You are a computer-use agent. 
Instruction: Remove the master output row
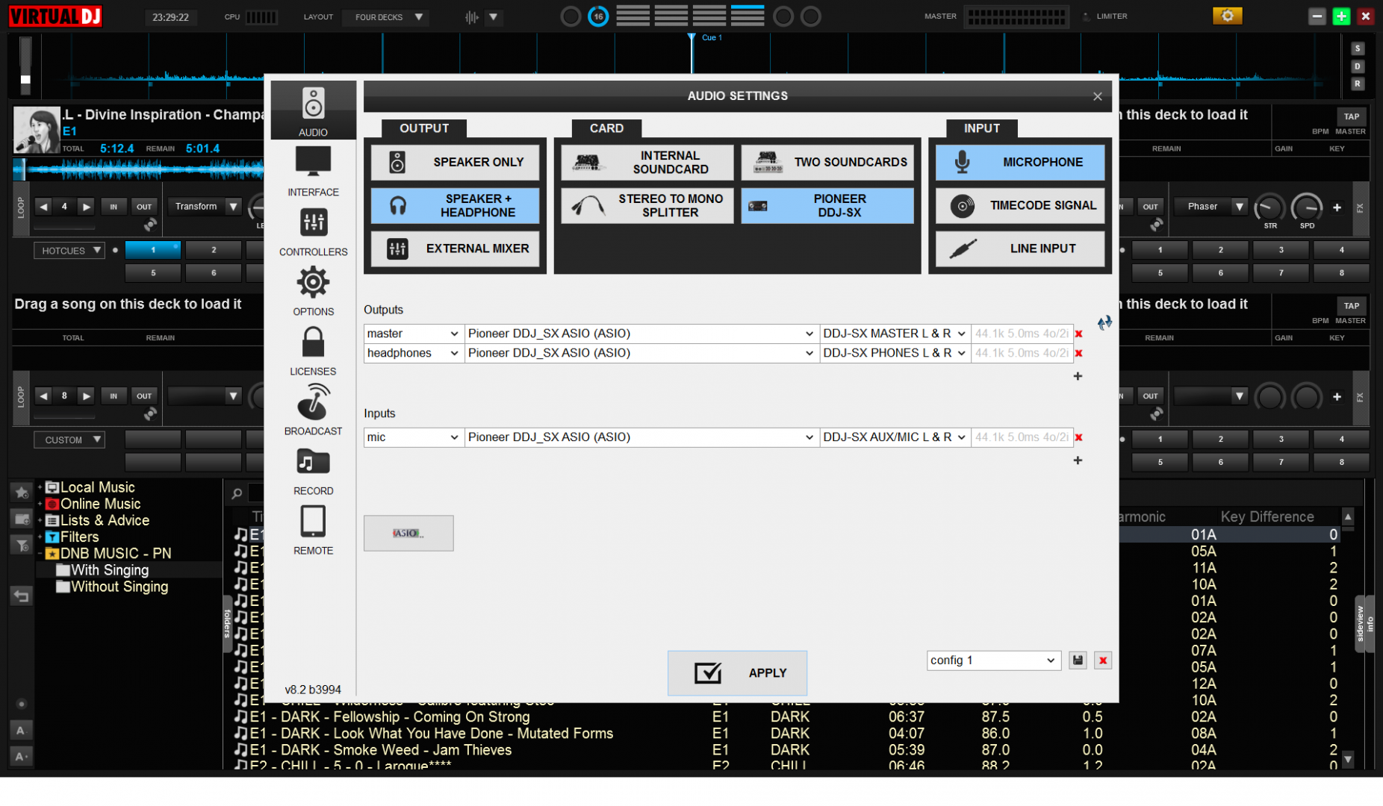[1078, 334]
